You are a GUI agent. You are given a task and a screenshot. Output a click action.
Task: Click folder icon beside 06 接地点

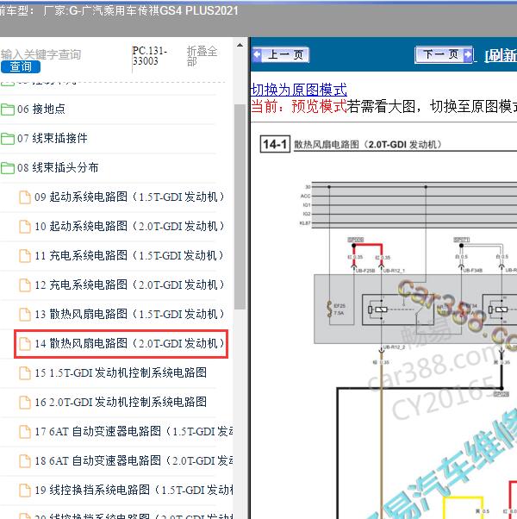coord(8,109)
